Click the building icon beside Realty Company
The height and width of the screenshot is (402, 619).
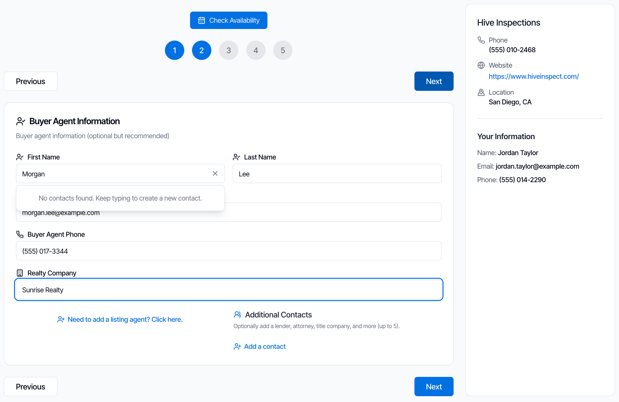coord(20,273)
